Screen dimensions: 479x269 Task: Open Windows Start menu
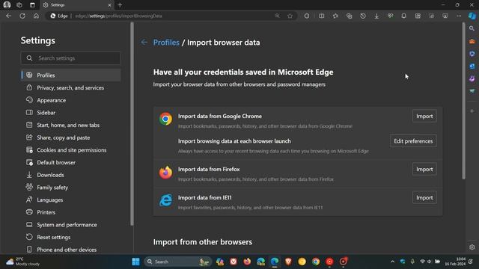pyautogui.click(x=135, y=262)
